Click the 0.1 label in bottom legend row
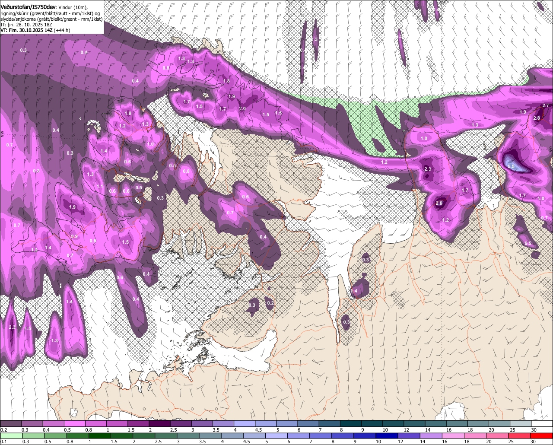Viewport: 553px width, 445px height. [x=4, y=442]
